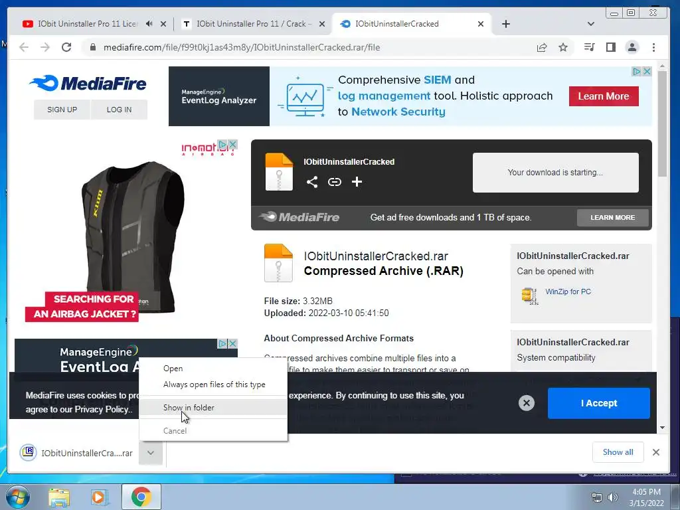Close the YouTube tab
Image resolution: width=680 pixels, height=510 pixels.
(163, 24)
